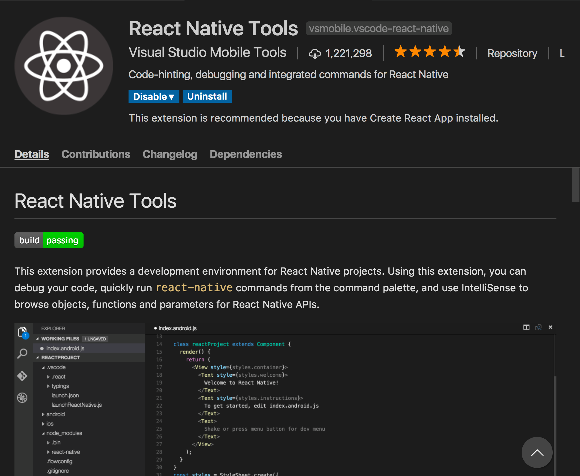Switch to the Changelog tab

170,154
